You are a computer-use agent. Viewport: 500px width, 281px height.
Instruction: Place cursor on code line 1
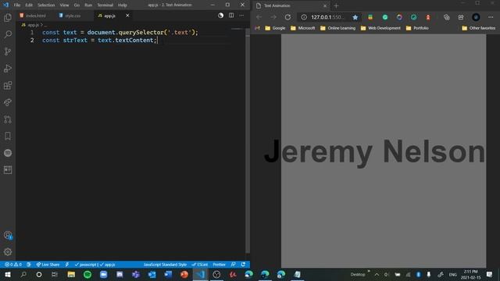(x=120, y=33)
